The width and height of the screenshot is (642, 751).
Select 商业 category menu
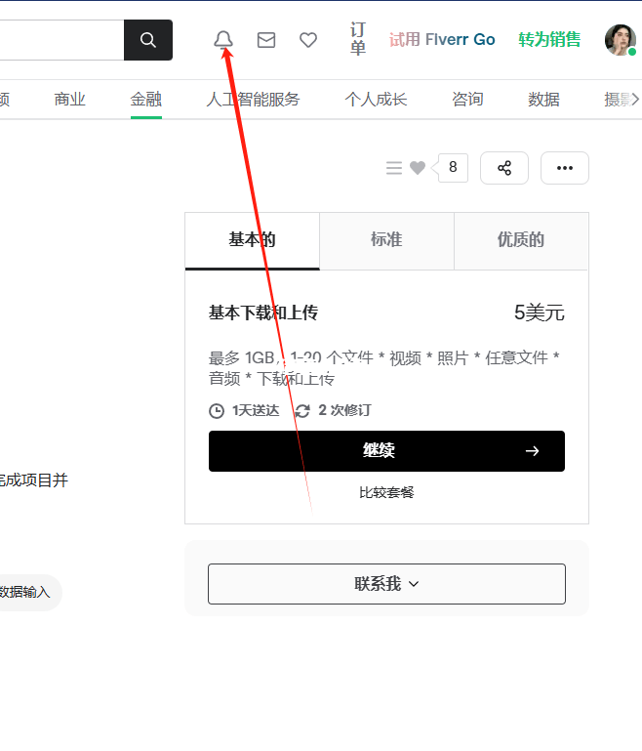70,100
